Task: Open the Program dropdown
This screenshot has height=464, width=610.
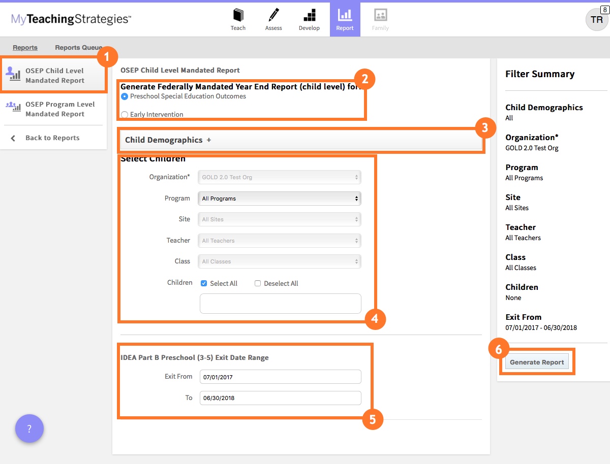Action: 280,198
